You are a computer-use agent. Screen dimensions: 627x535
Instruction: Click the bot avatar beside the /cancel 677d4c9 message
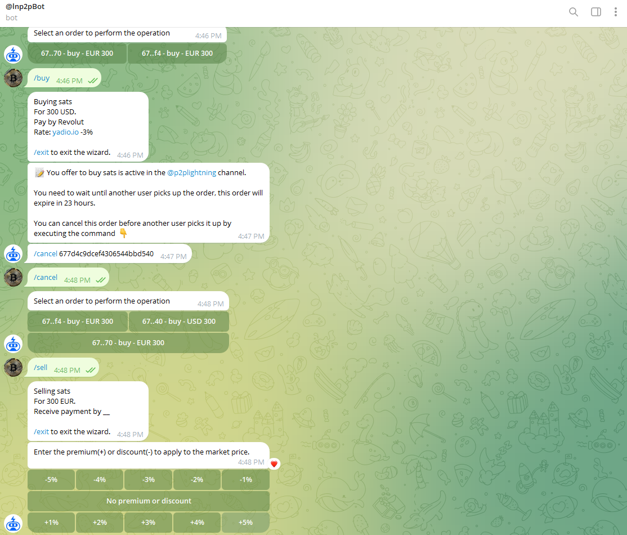pos(13,253)
